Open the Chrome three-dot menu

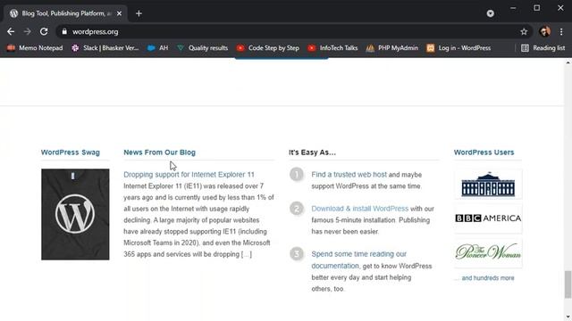(561, 32)
